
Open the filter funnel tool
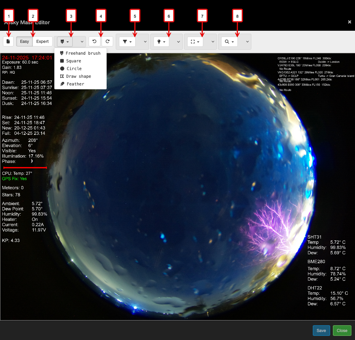pyautogui.click(x=127, y=42)
